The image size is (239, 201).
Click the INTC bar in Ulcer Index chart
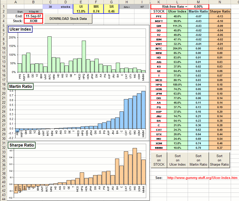coord(50,54)
